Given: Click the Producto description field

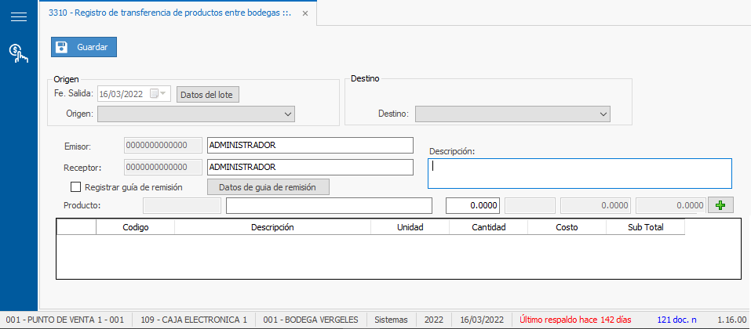Looking at the screenshot, I should [x=329, y=205].
